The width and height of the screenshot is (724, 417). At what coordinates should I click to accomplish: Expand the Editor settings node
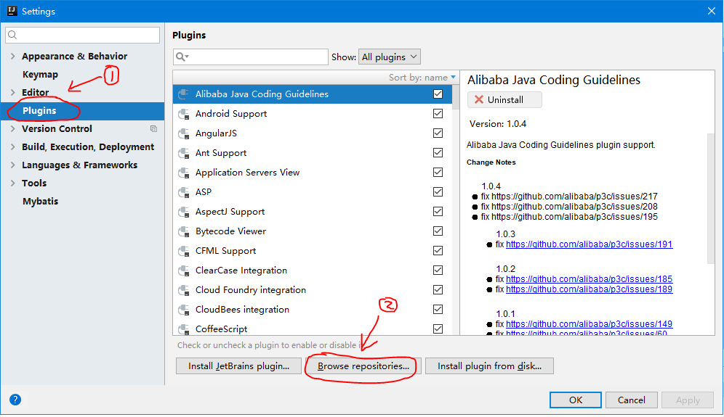click(x=13, y=92)
